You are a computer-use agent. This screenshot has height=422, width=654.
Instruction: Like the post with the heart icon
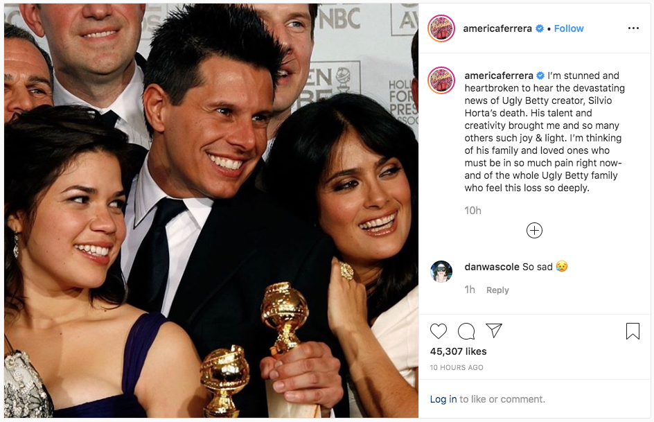pos(439,331)
